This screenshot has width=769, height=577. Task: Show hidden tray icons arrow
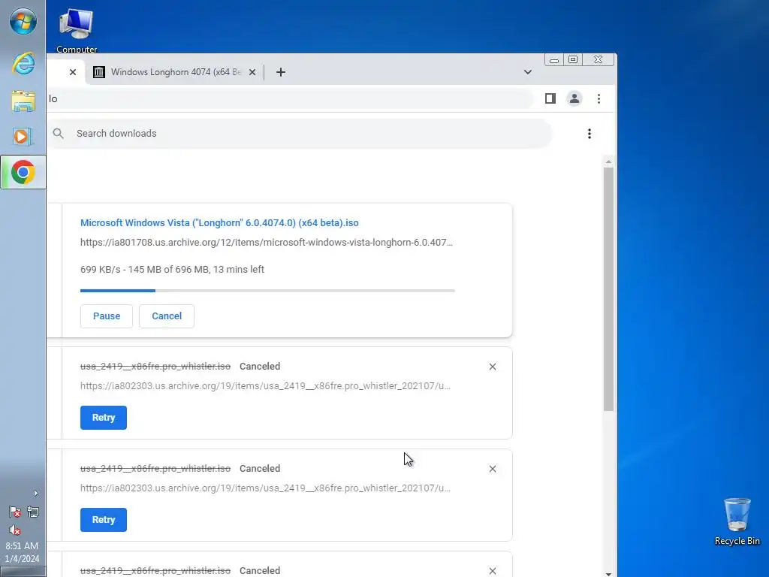(35, 493)
